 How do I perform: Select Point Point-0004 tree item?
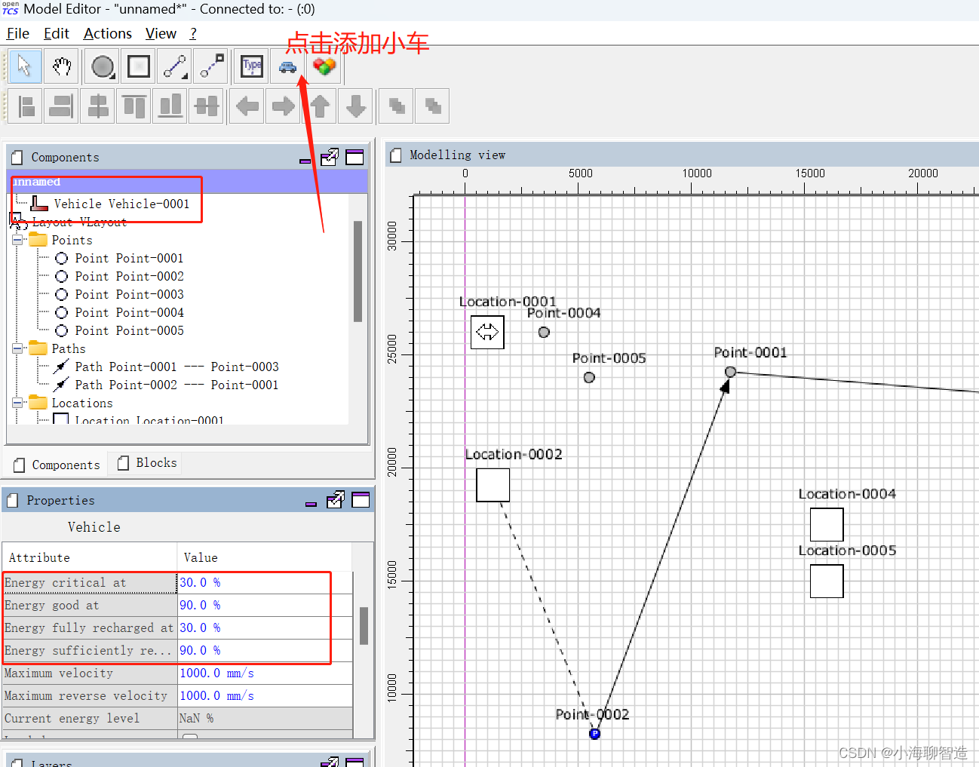pos(129,312)
